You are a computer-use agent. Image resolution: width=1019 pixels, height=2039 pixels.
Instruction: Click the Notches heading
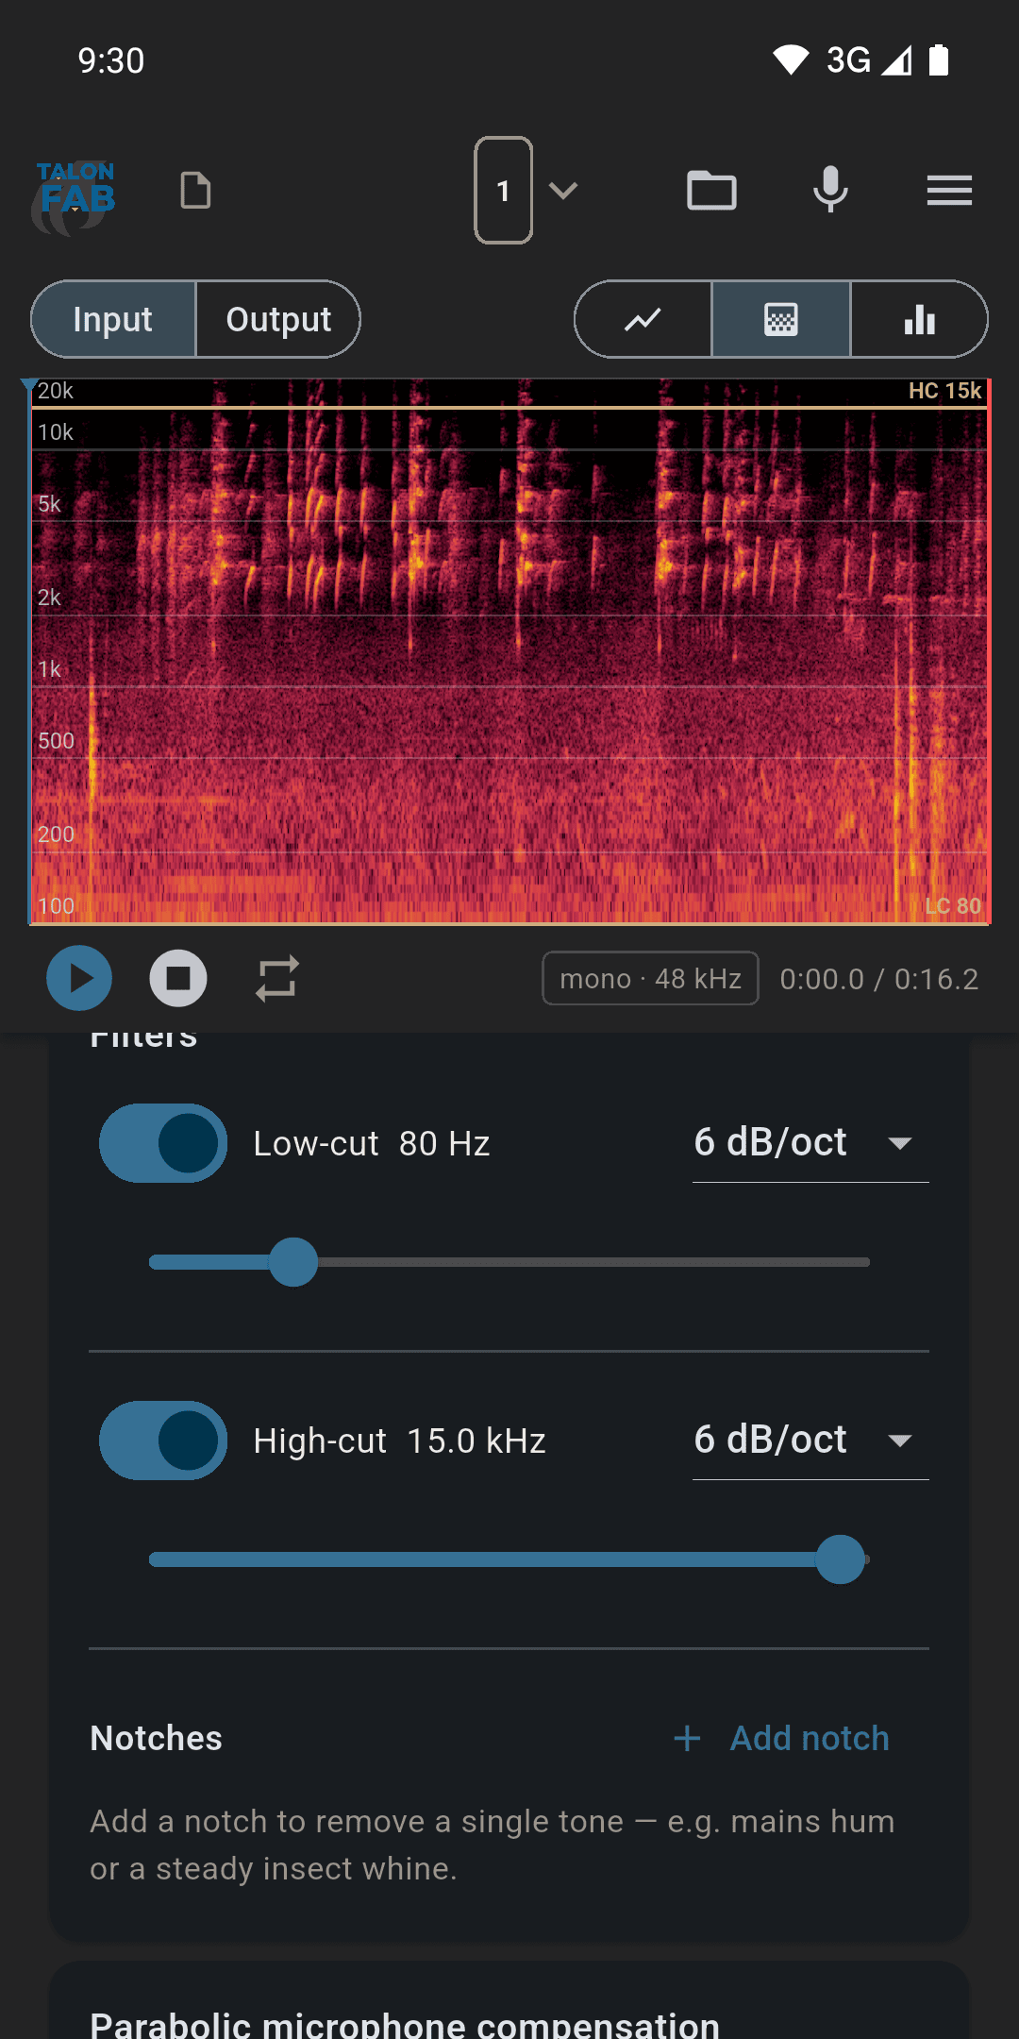(x=156, y=1738)
